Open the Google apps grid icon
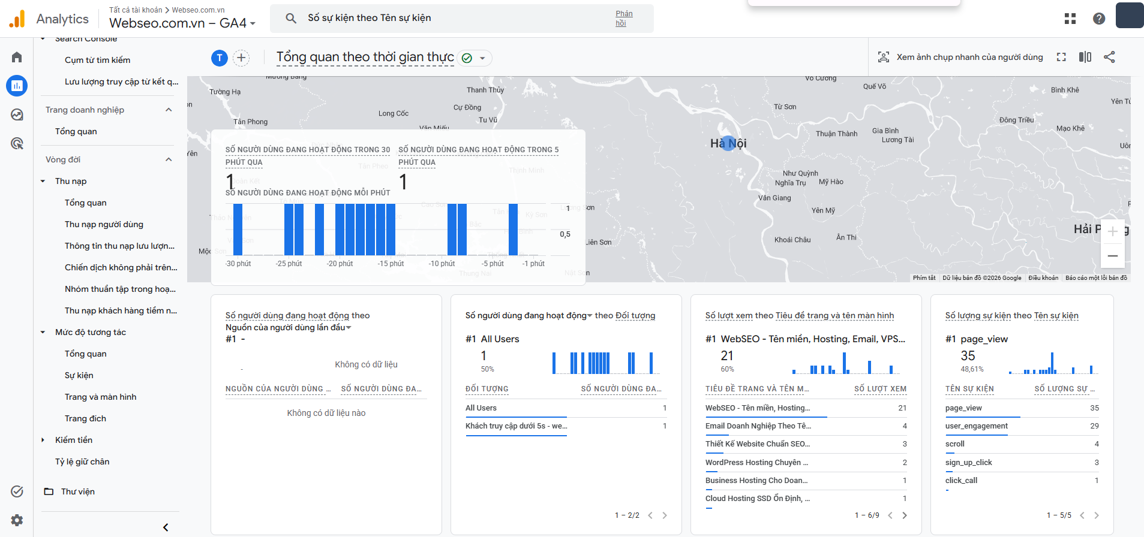 pos(1070,19)
